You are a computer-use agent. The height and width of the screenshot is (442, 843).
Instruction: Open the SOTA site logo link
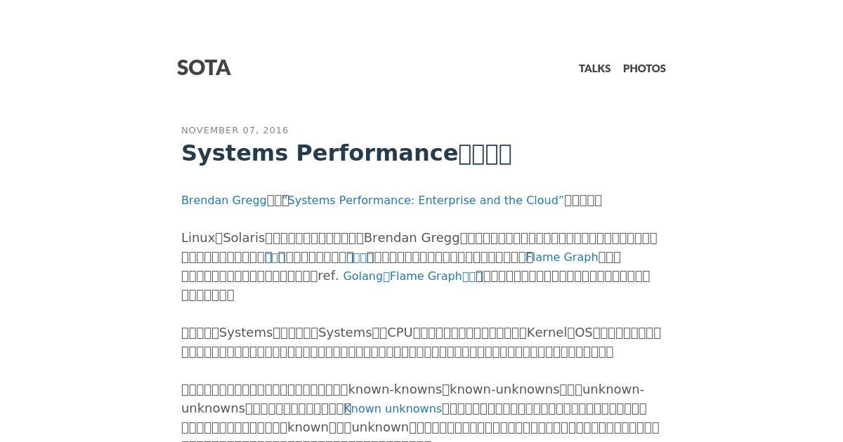click(204, 68)
